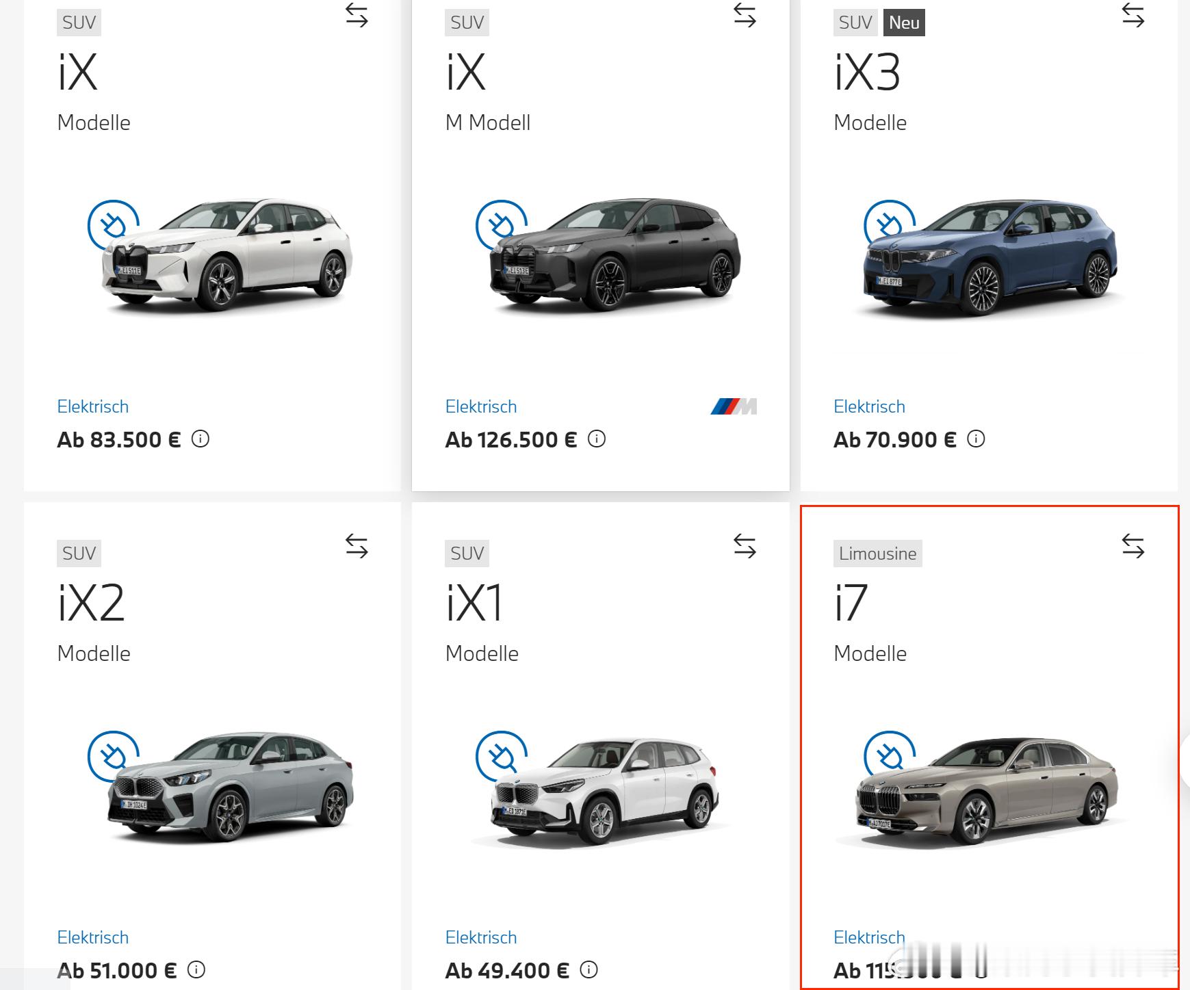
Task: Click the i7 model title
Action: pos(851,603)
